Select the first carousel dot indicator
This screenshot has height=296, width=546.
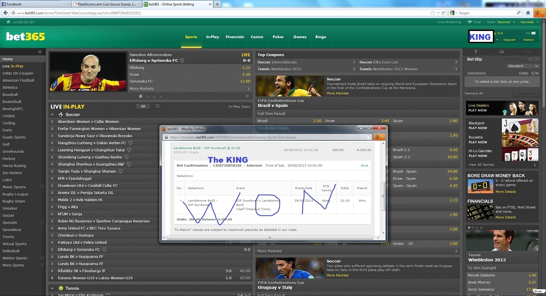coord(141,96)
